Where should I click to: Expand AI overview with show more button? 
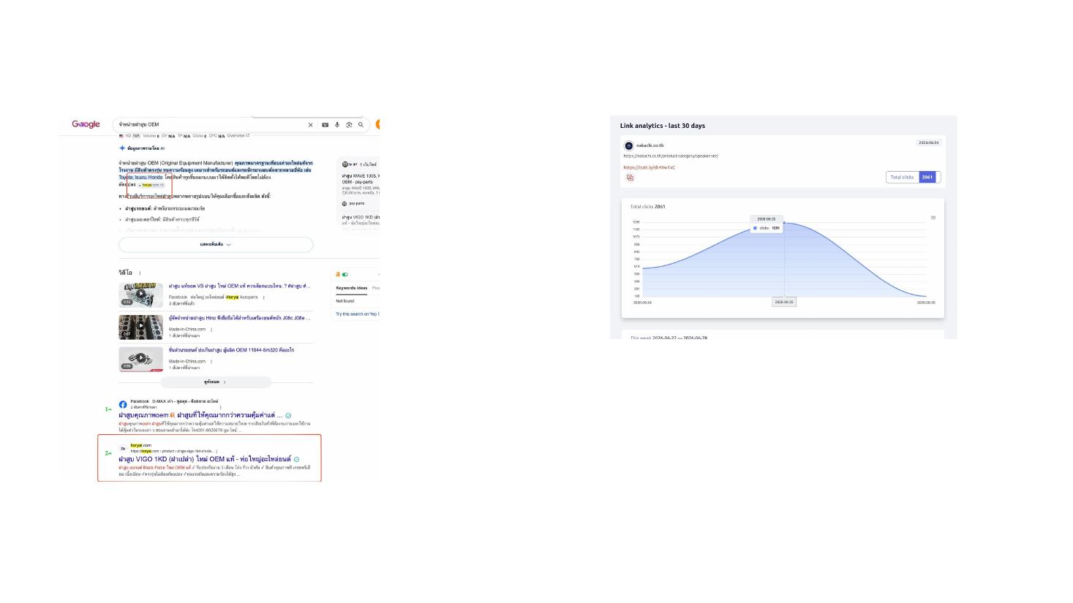[216, 245]
